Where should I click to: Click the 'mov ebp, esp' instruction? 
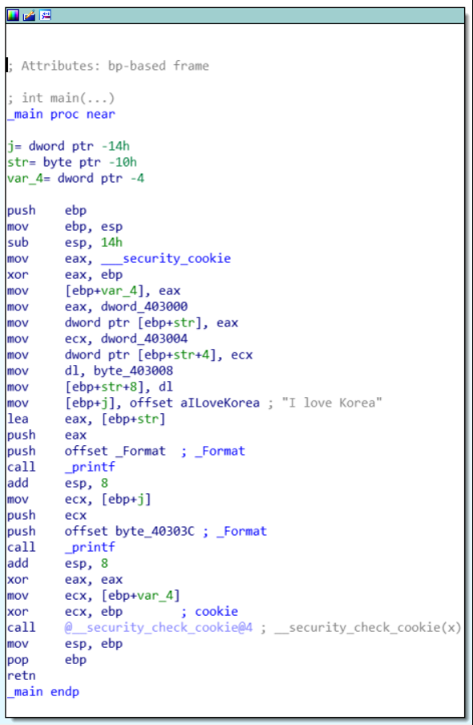pos(65,226)
